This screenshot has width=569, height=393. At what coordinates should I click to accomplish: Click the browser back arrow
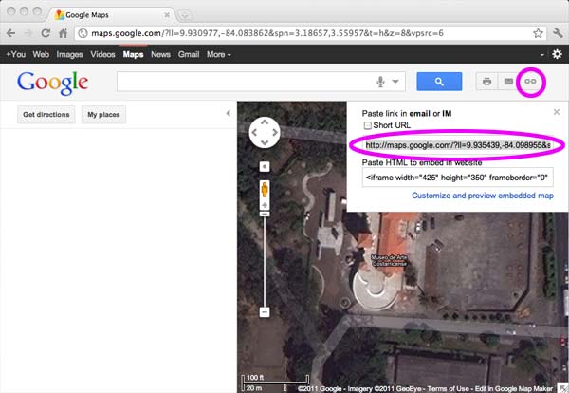(x=10, y=33)
